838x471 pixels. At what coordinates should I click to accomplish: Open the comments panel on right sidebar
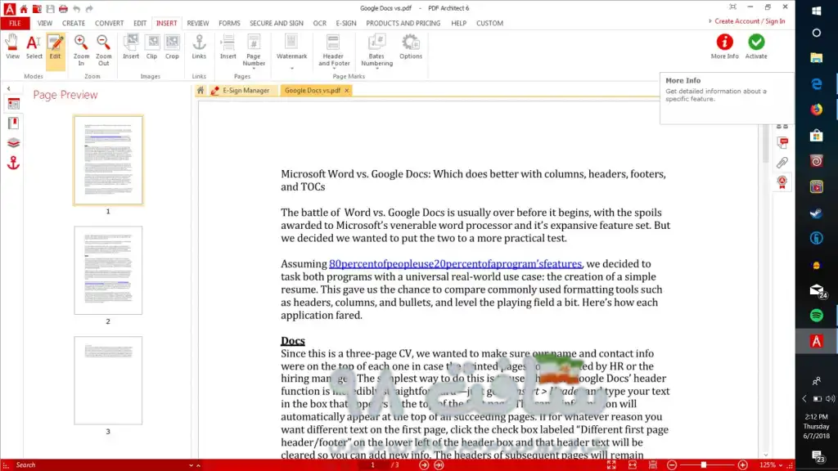pyautogui.click(x=782, y=142)
